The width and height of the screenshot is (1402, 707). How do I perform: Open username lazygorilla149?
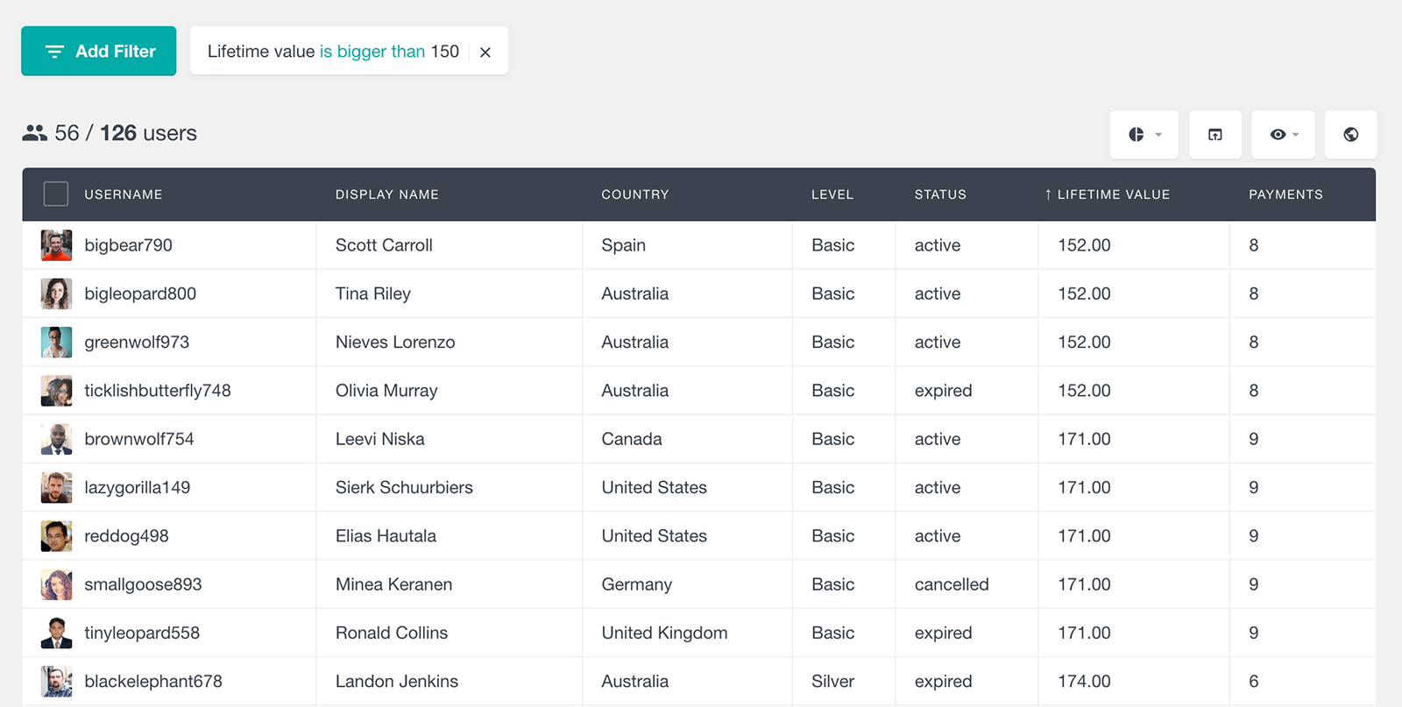point(138,487)
